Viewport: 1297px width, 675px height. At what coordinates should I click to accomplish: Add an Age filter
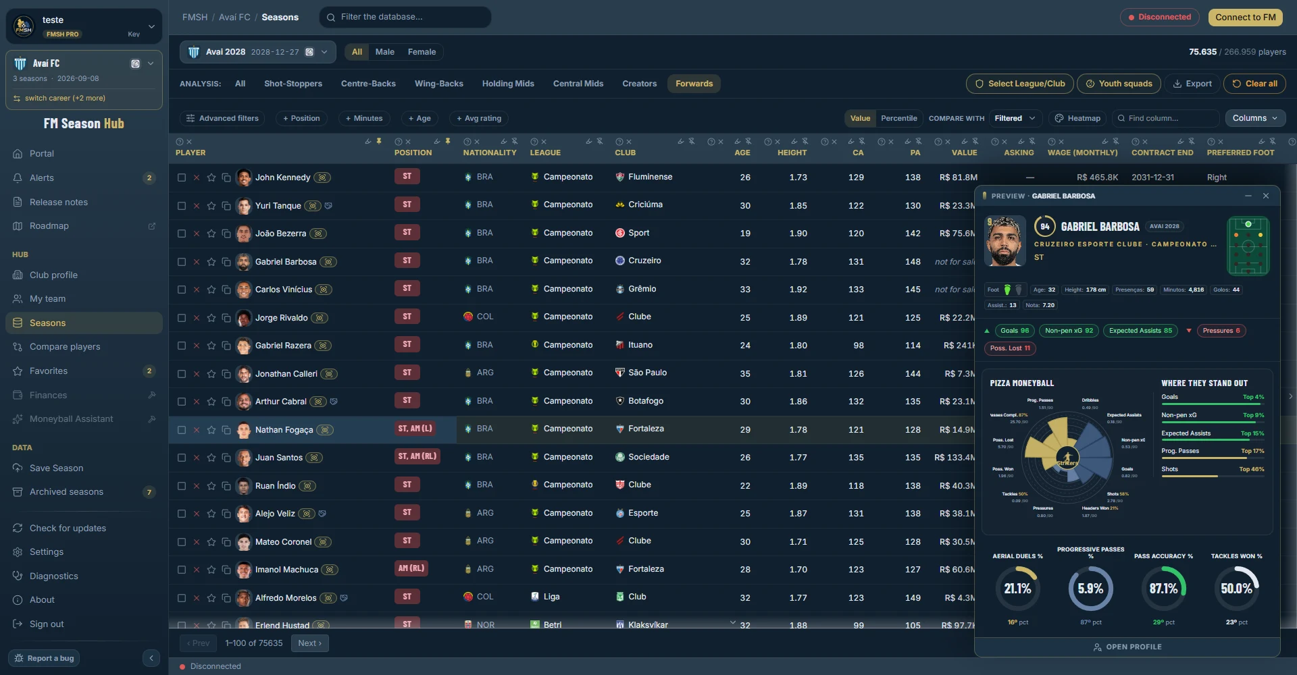[x=419, y=118]
